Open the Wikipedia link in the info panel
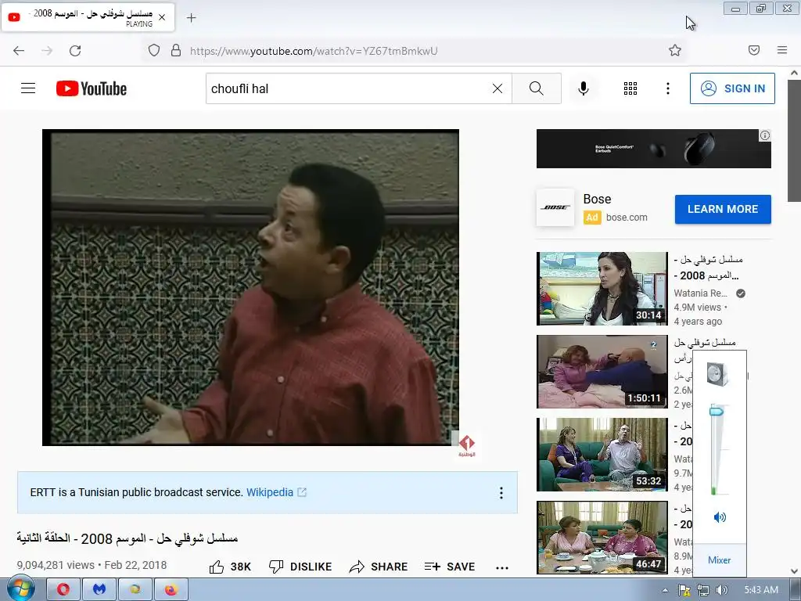 point(270,492)
